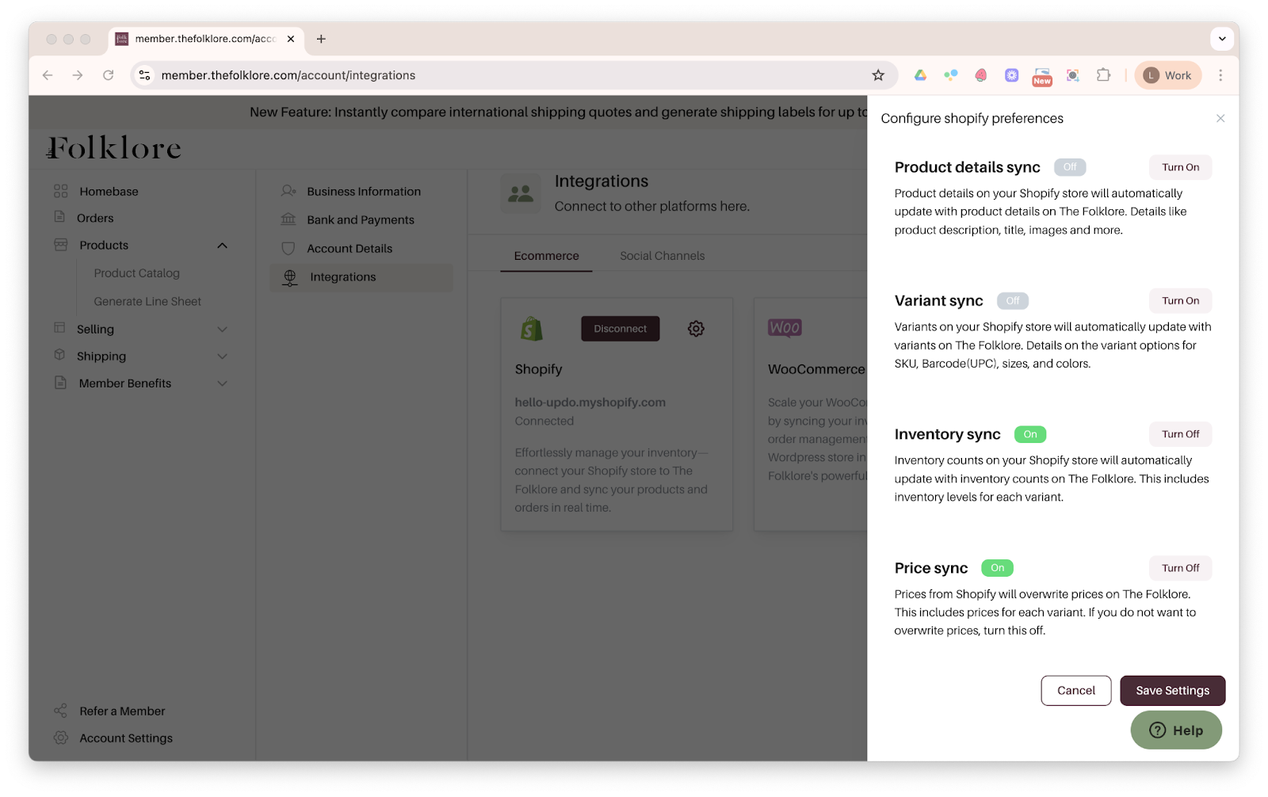The image size is (1268, 797).
Task: Open Shopify integration settings gear
Action: 695,328
